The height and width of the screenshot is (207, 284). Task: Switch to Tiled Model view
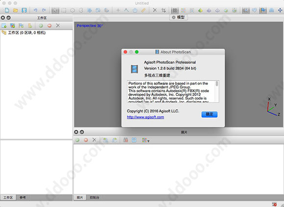235,10
